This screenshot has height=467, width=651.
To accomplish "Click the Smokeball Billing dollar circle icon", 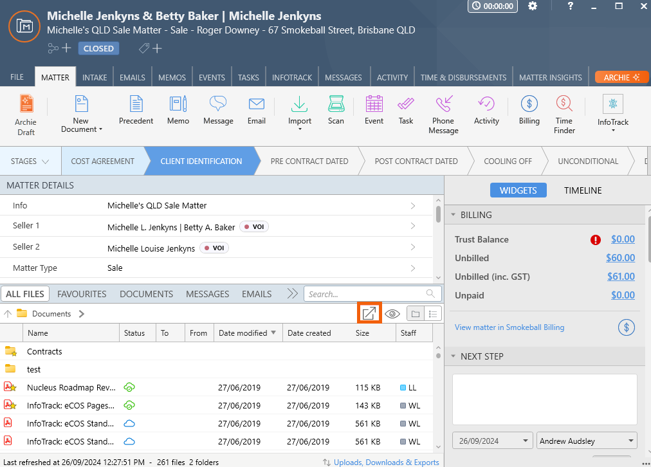I will click(626, 327).
